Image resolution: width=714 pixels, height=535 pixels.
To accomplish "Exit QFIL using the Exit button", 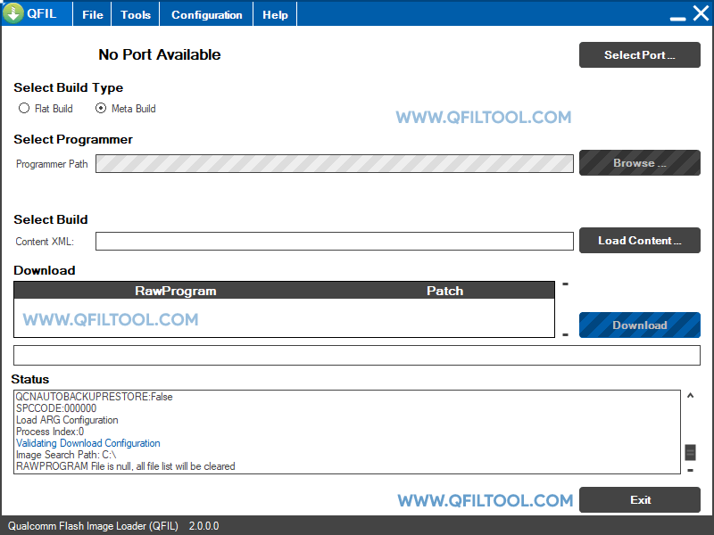I will [x=640, y=499].
